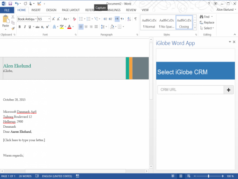
Task: Switch to the VIEW tab
Action: [145, 10]
